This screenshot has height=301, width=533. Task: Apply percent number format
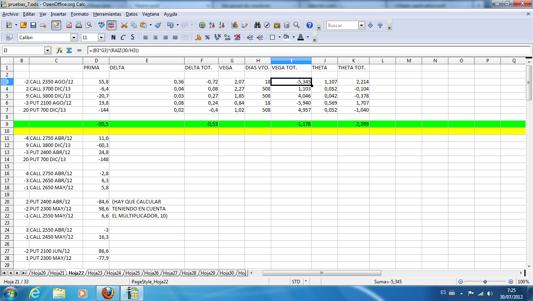click(208, 38)
